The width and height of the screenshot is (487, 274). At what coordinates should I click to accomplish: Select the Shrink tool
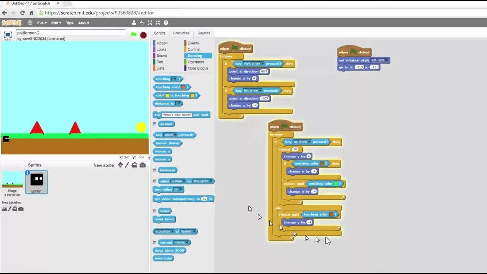point(158,23)
